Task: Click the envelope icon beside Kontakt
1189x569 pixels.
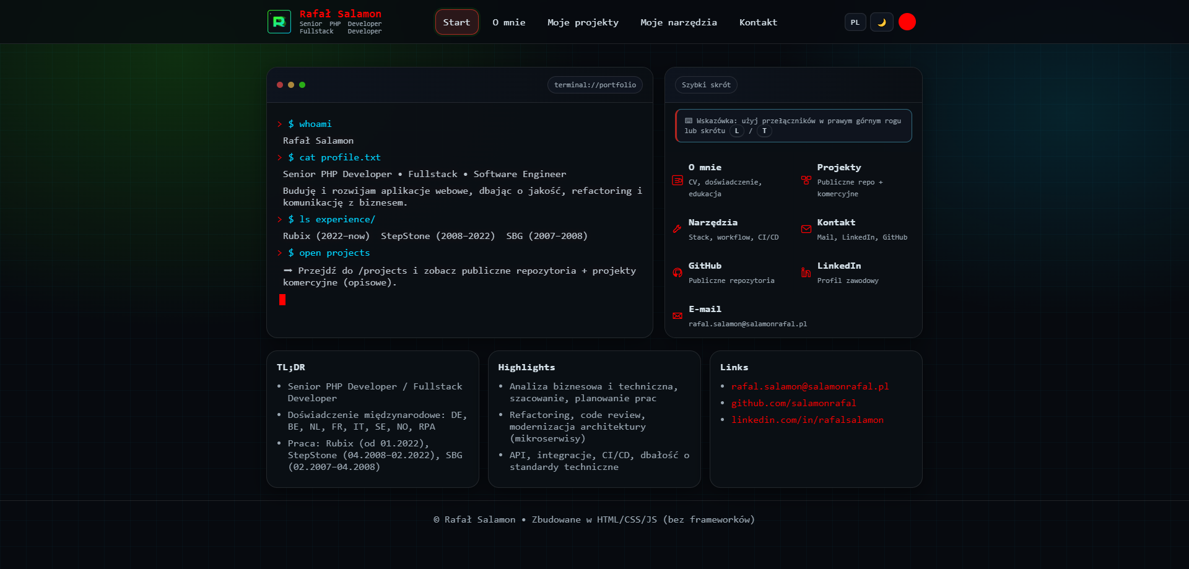Action: (x=806, y=229)
